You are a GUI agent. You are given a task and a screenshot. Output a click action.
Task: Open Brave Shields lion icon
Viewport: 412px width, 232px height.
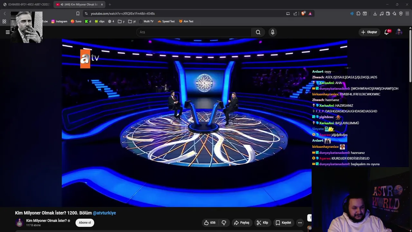point(303,14)
